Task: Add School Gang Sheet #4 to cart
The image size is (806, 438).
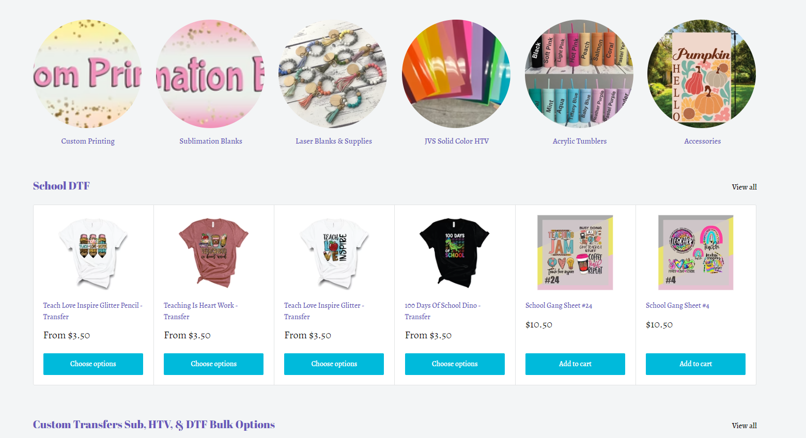Action: 695,364
